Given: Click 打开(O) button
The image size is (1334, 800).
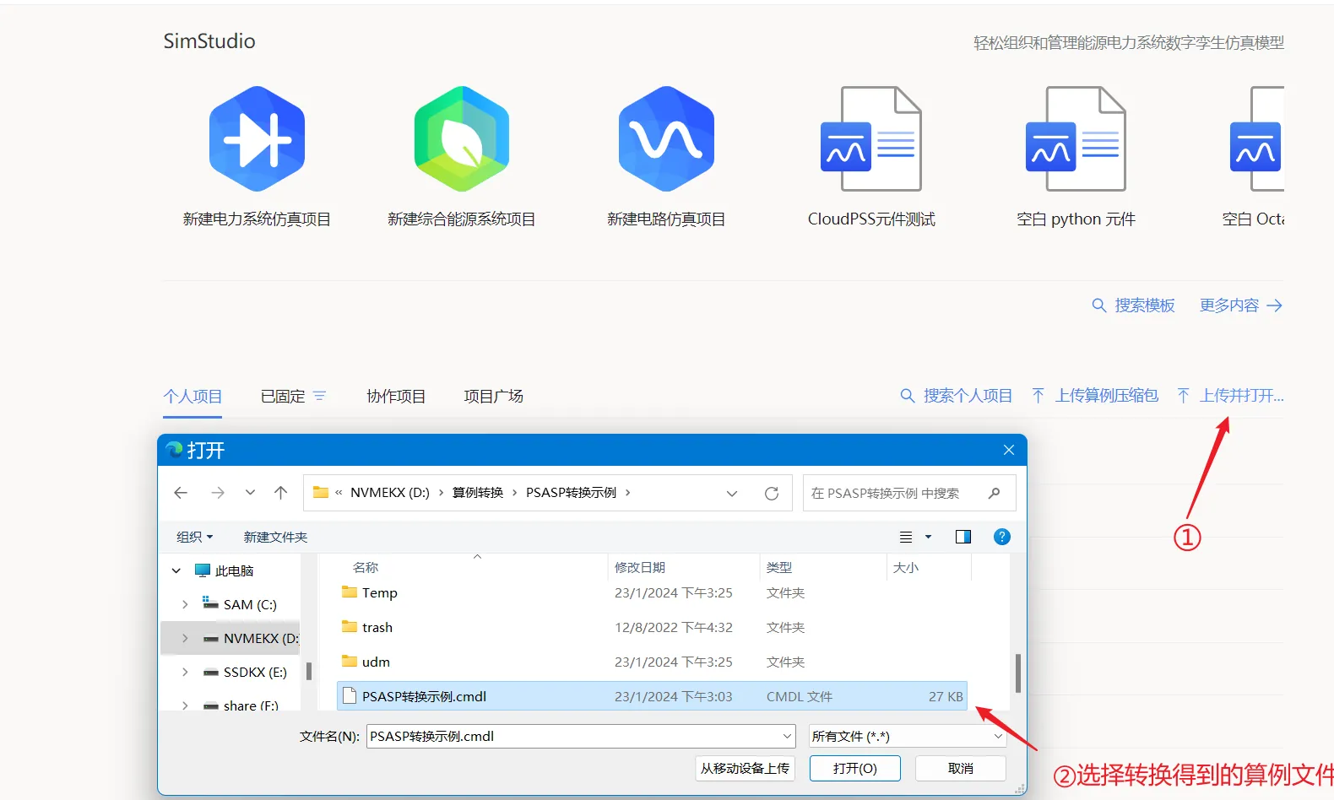Looking at the screenshot, I should tap(855, 769).
